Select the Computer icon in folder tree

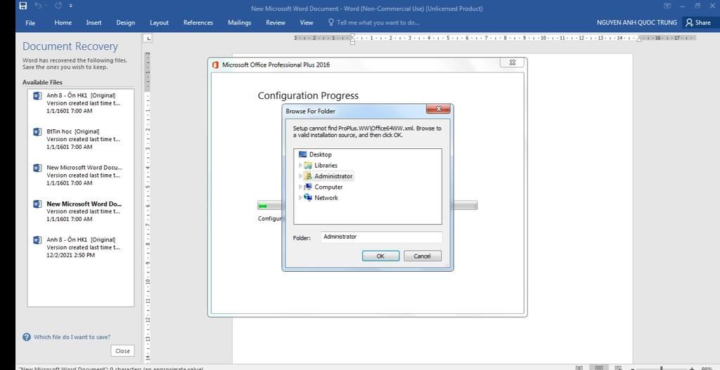(x=308, y=187)
